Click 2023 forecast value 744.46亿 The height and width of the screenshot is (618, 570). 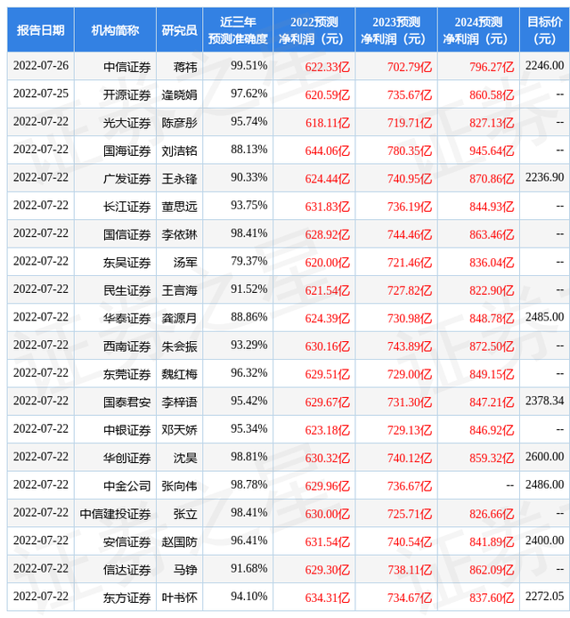click(x=410, y=234)
